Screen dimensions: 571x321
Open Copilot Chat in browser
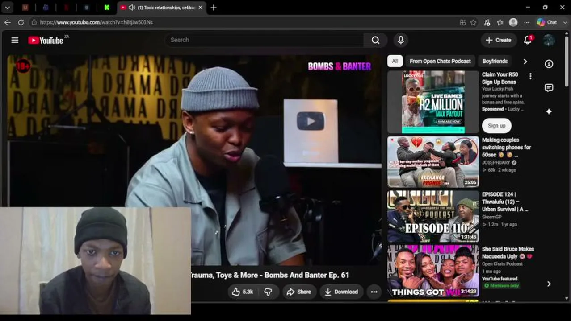tap(547, 22)
